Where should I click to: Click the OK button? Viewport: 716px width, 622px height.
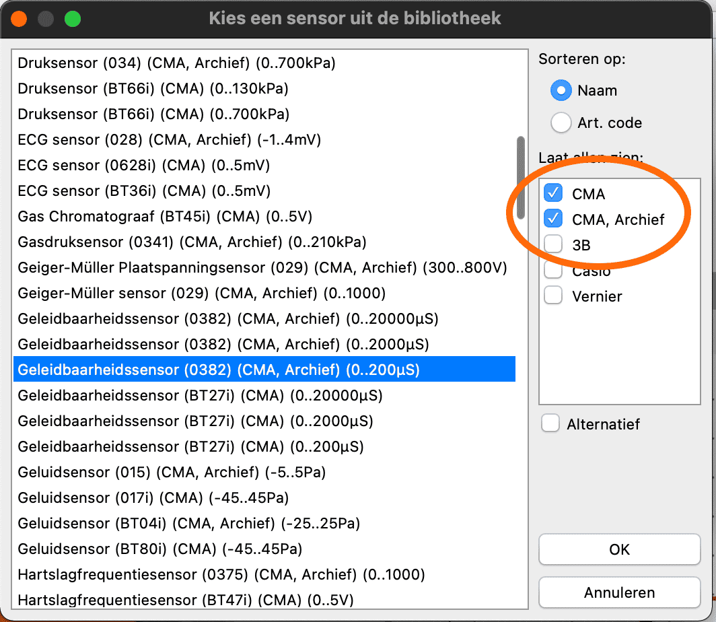click(619, 549)
